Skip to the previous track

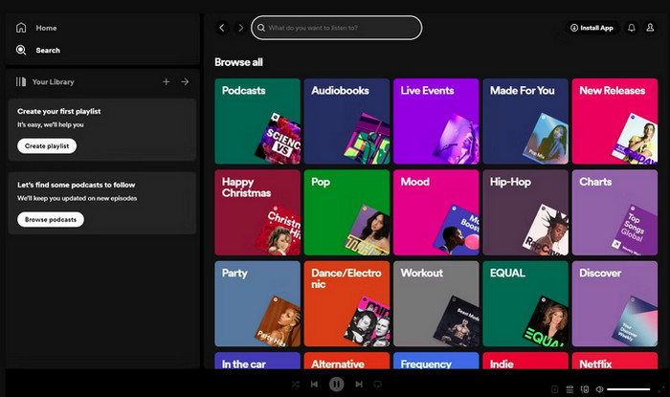tap(314, 384)
